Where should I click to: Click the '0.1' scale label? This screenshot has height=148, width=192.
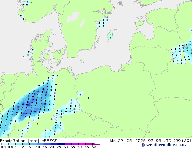(3, 147)
